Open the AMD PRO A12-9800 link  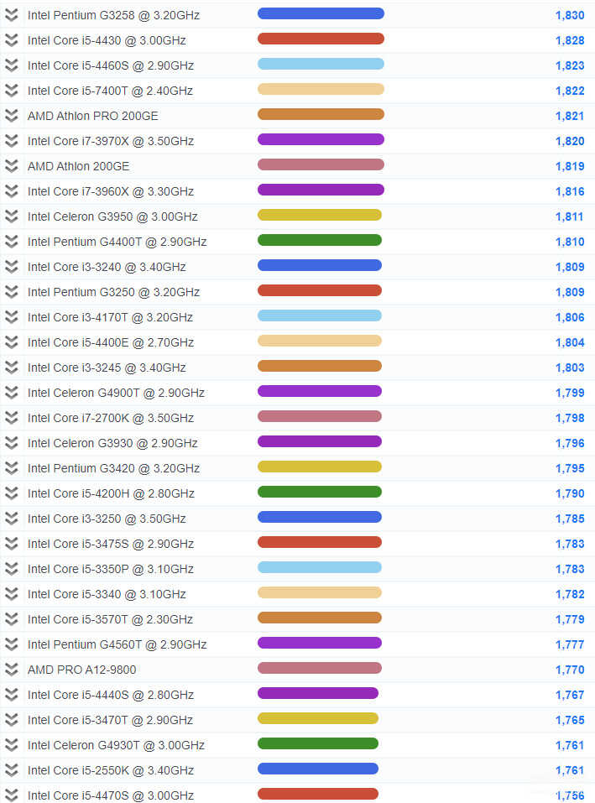[82, 670]
